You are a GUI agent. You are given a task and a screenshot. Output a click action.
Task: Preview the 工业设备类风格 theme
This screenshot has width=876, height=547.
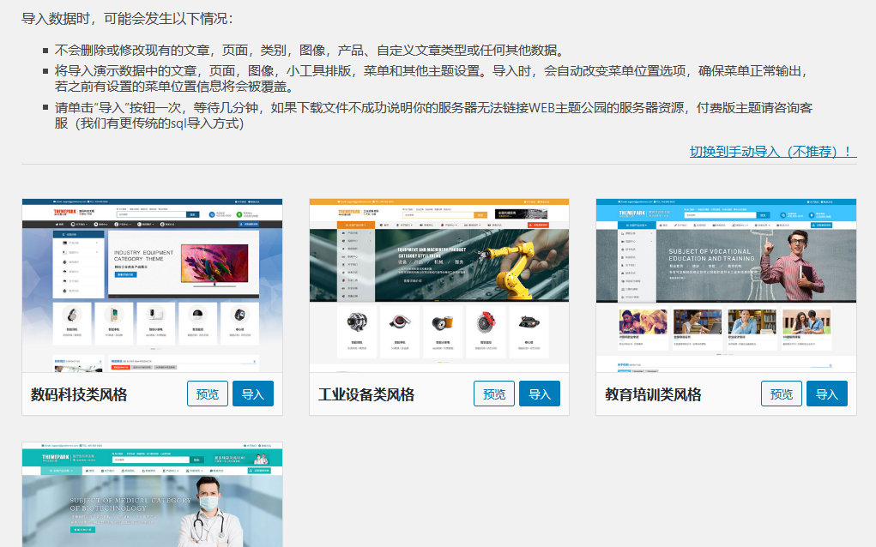point(494,394)
